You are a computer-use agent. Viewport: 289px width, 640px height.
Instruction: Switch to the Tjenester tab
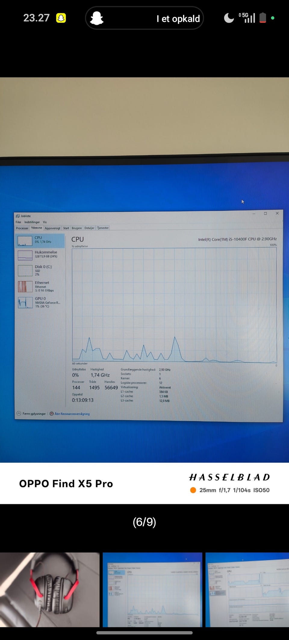(x=103, y=228)
